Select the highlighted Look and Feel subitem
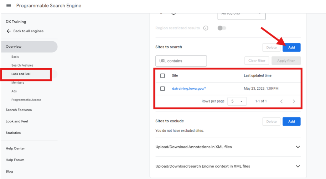The image size is (326, 179). coord(21,74)
